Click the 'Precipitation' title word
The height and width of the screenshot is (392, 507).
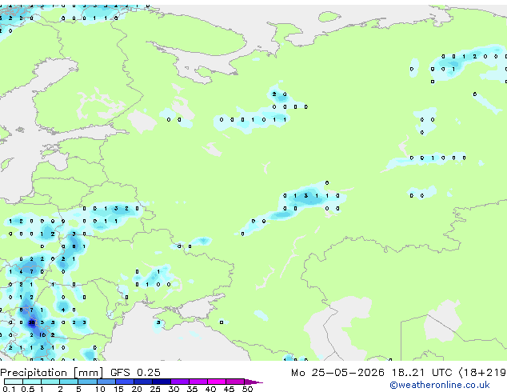point(34,373)
